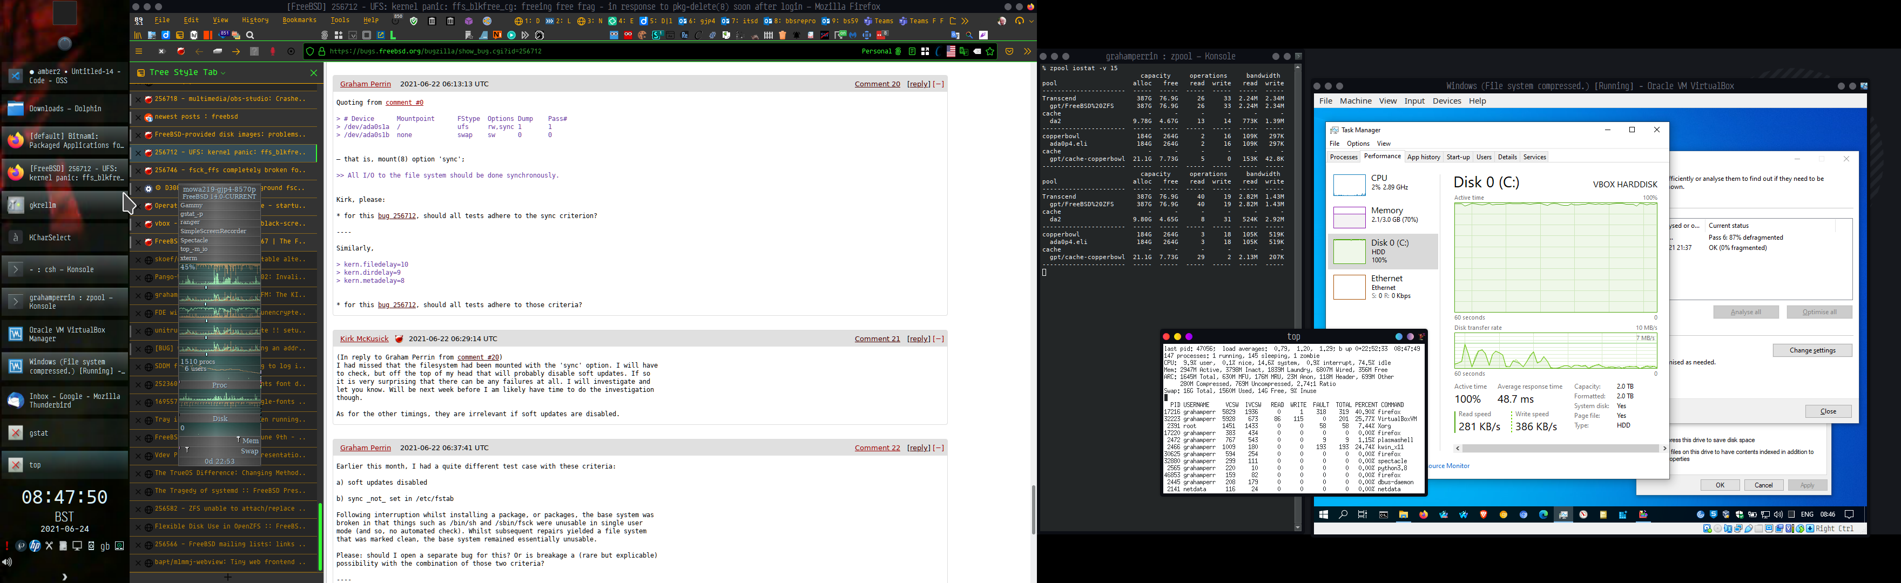Click the Windows taskbar search magnifier
The image size is (1901, 583).
[x=1343, y=514]
